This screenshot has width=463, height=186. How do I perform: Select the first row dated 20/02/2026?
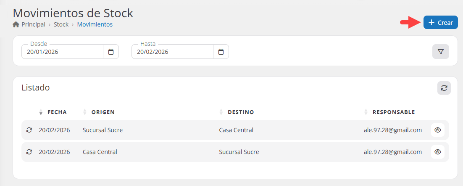point(54,130)
